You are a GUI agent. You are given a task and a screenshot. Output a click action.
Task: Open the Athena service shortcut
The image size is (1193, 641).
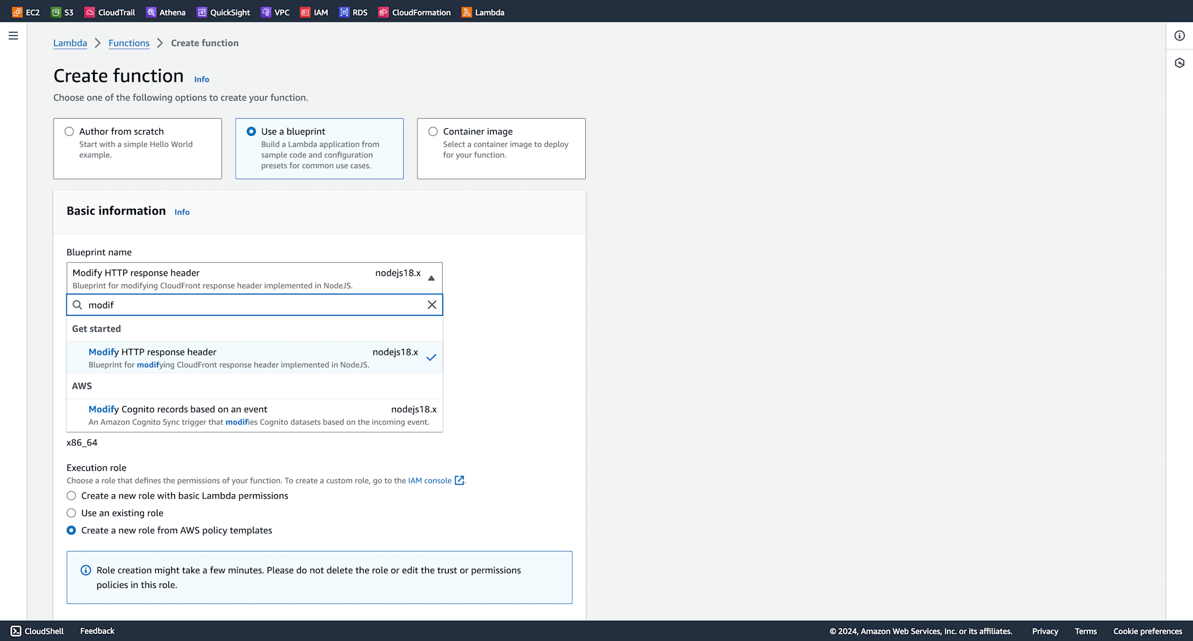166,12
